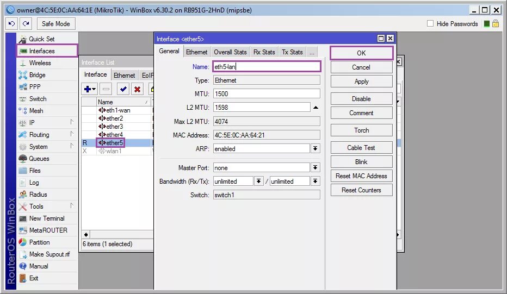This screenshot has height=294, width=507.
Task: Select eth1-wan interface row
Action: (x=117, y=110)
